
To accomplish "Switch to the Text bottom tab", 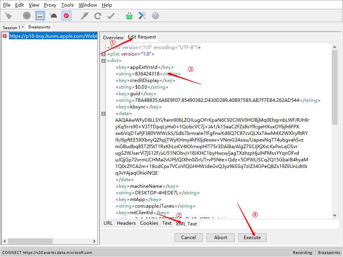I will 167,223.
